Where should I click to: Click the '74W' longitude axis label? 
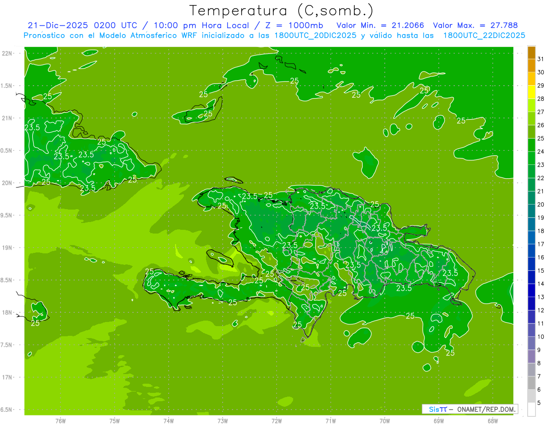point(169,421)
